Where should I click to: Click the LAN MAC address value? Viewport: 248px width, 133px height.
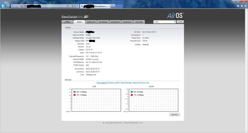click(93, 72)
